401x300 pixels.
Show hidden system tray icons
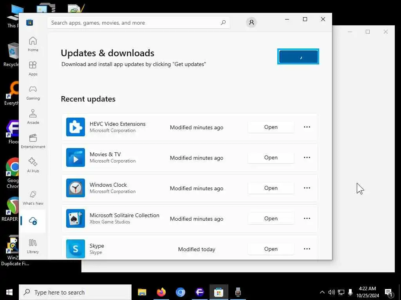point(322,292)
